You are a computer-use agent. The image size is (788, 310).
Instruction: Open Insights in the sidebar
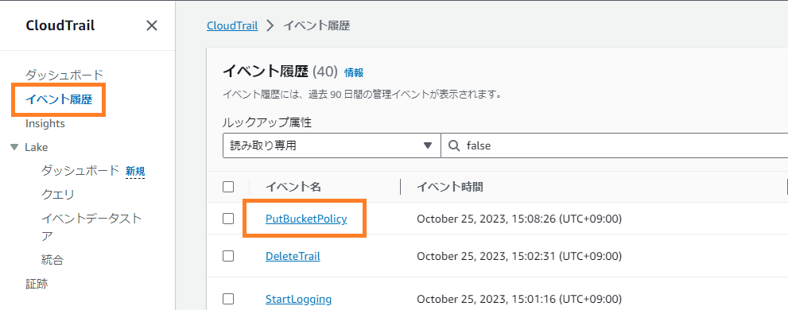pos(45,123)
